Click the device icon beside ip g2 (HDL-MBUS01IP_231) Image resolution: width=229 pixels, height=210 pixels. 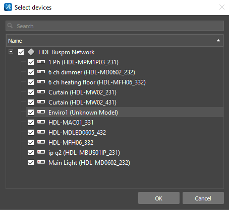(41, 152)
